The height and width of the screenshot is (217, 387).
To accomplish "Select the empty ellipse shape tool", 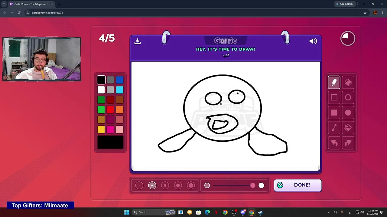I will point(348,97).
